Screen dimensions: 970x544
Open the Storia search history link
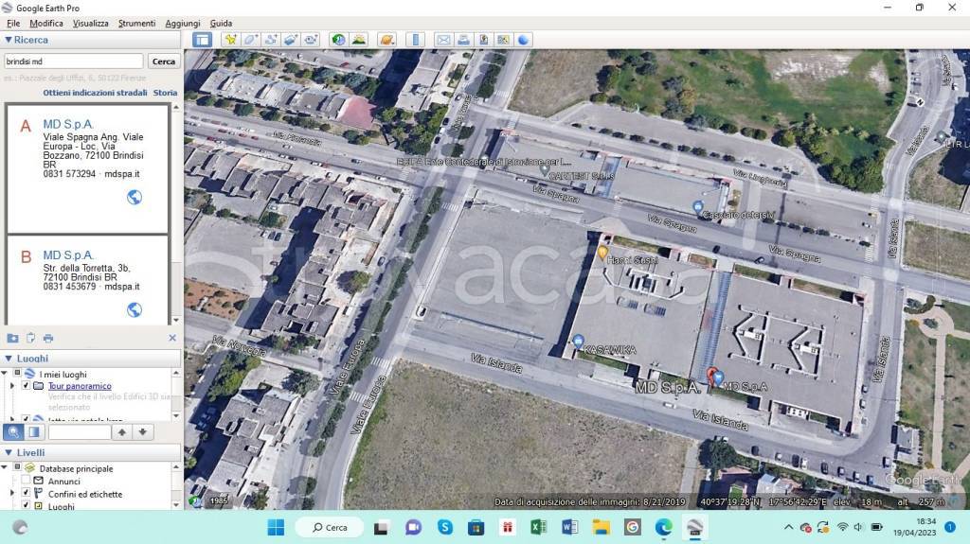click(165, 92)
